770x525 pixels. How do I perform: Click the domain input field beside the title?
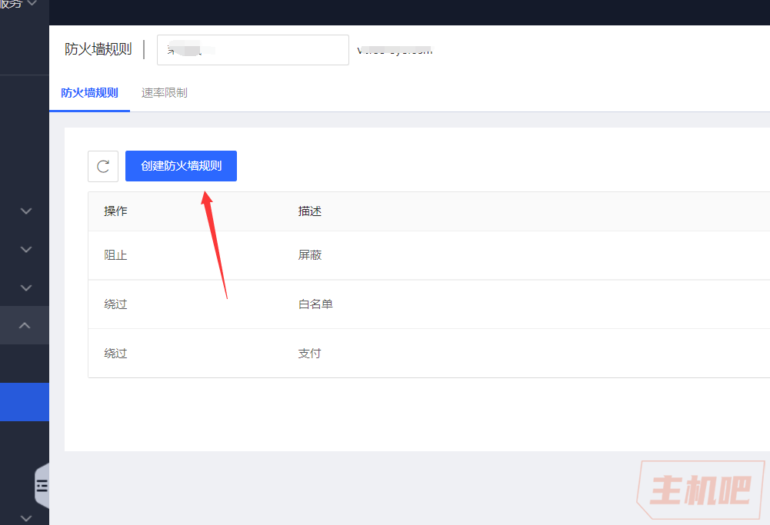(x=252, y=50)
